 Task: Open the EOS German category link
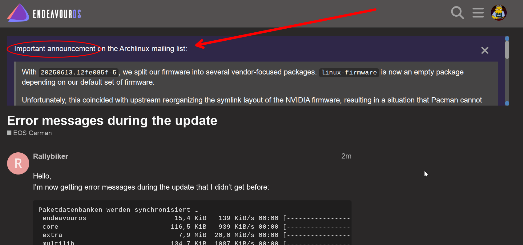coord(32,133)
